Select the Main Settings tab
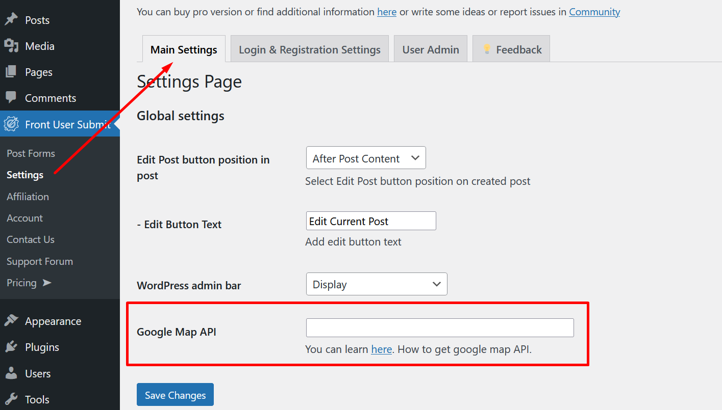722x410 pixels. tap(183, 49)
